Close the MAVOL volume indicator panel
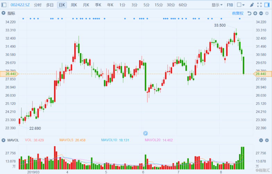Image resolution: width=272 pixels, height=174 pixels. [x=261, y=140]
